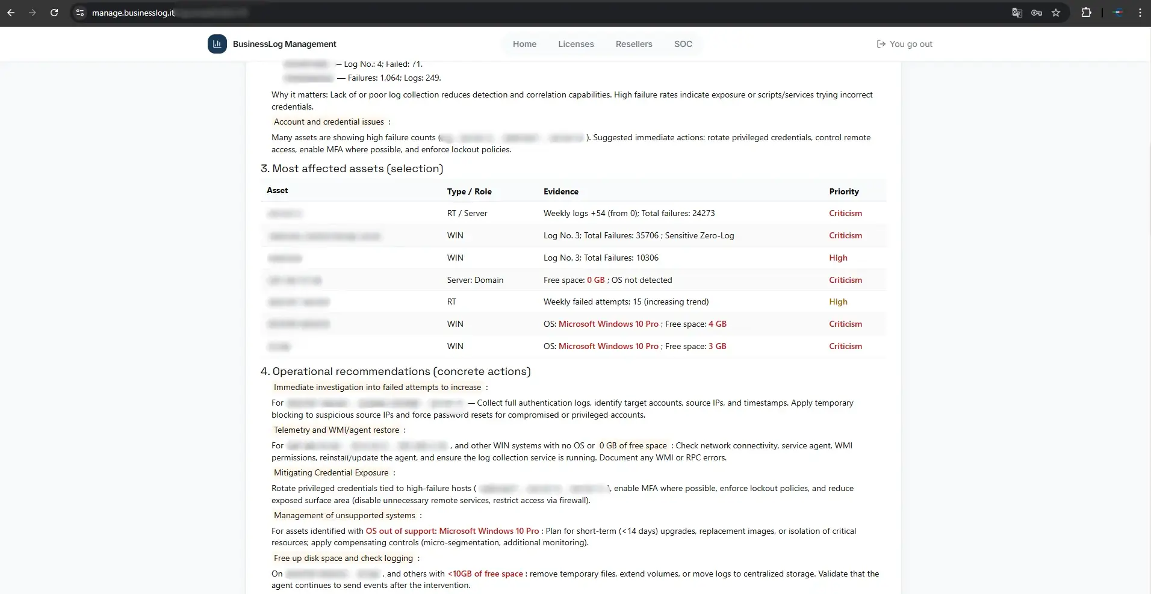Image resolution: width=1151 pixels, height=594 pixels.
Task: Click the BusinessLog Management title text
Action: [284, 44]
